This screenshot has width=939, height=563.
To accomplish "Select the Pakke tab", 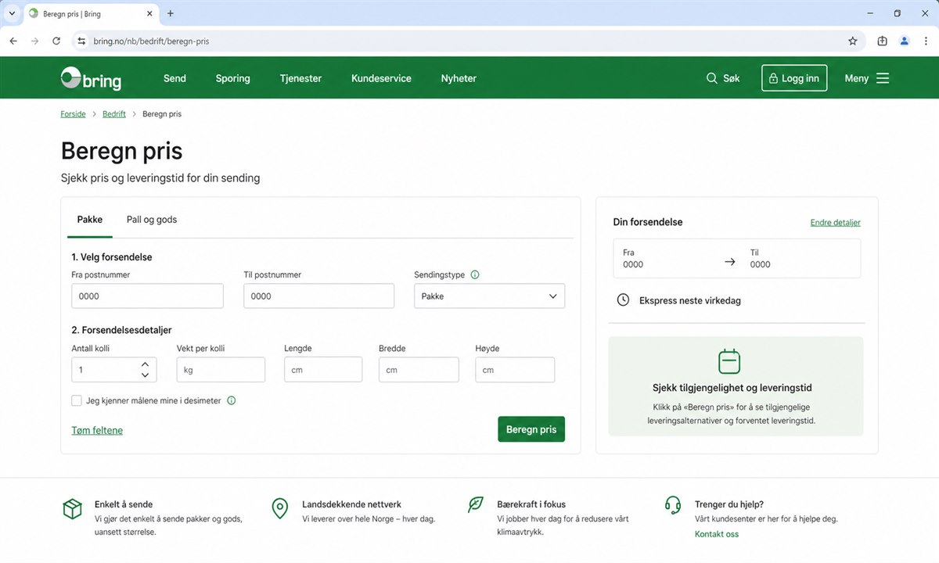I will (90, 220).
